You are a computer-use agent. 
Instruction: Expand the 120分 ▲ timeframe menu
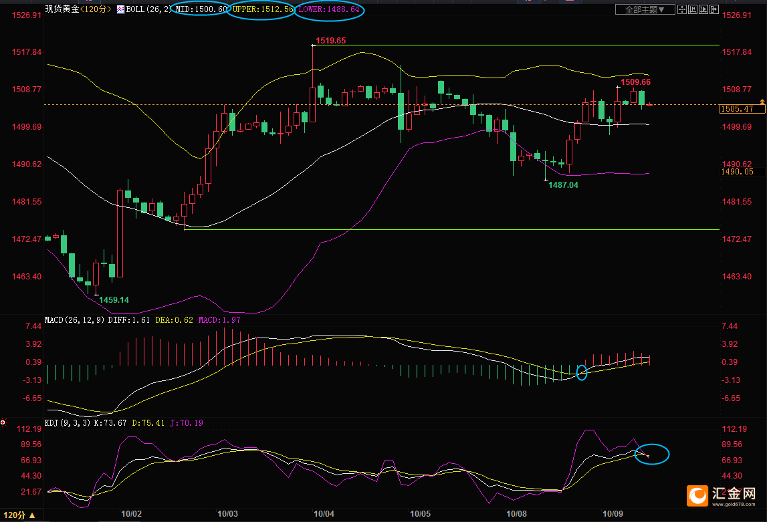19,515
